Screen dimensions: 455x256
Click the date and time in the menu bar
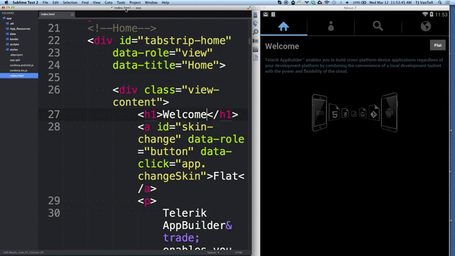390,3
